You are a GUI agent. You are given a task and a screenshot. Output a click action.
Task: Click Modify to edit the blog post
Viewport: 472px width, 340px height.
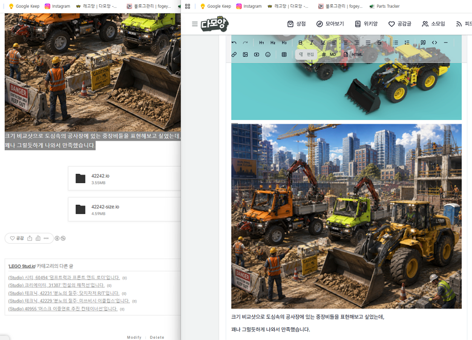tap(134, 338)
